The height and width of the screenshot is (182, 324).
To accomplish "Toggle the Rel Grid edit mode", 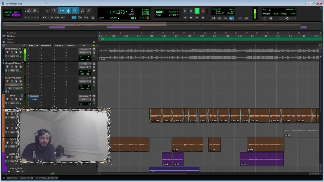I will (16, 15).
